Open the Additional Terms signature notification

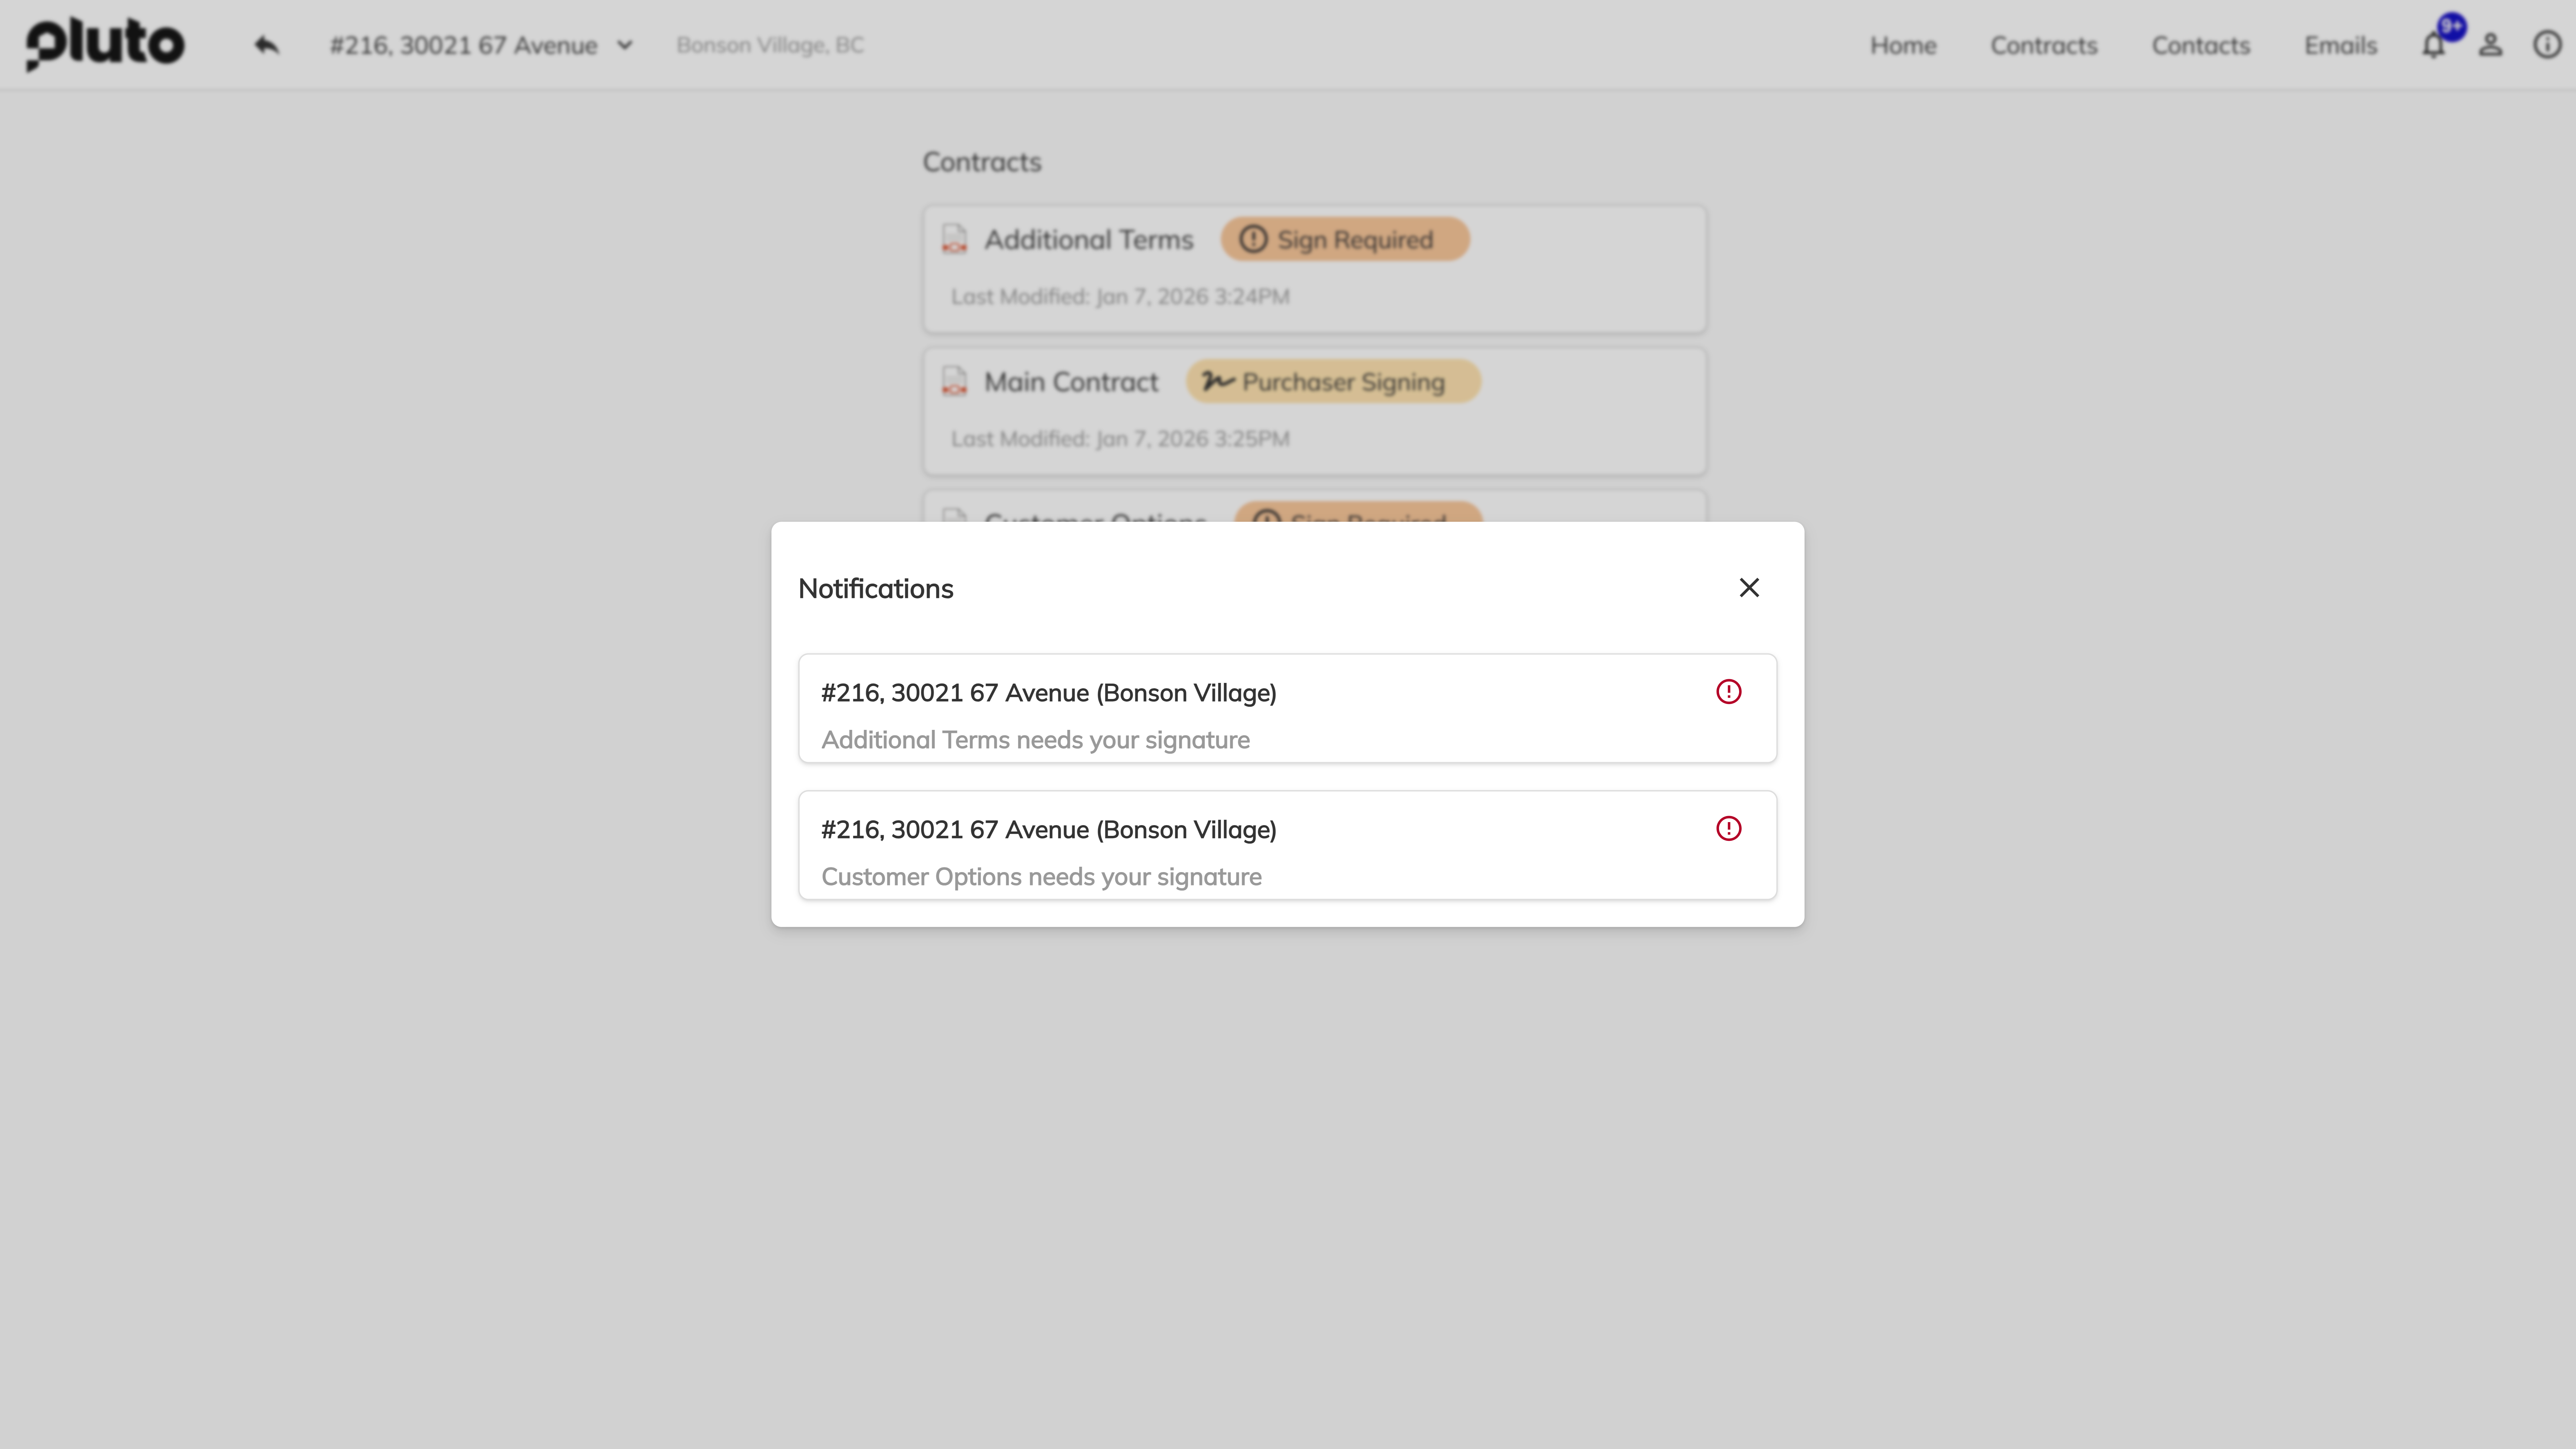(x=1287, y=708)
